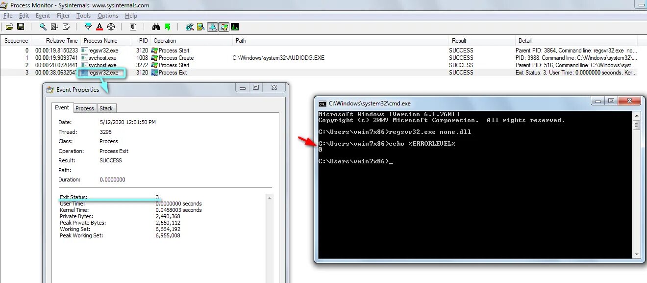The height and width of the screenshot is (283, 647).
Task: Click Peak Working Set value 6,955,008
Action: tap(168, 235)
